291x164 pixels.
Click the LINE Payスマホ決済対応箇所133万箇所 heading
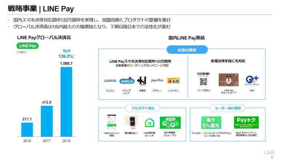pos(140,61)
